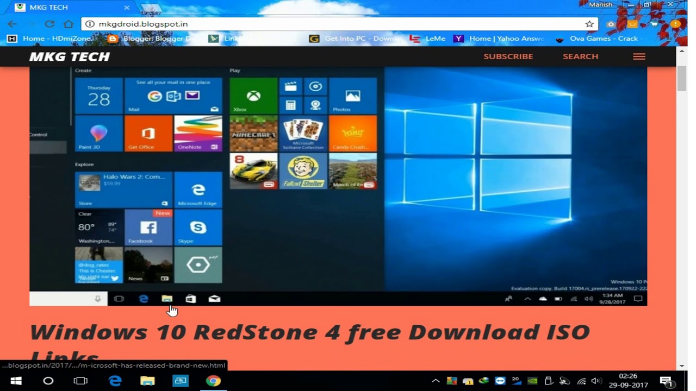This screenshot has width=696, height=391.
Task: Click the page scrollbar thumb
Action: [x=682, y=79]
